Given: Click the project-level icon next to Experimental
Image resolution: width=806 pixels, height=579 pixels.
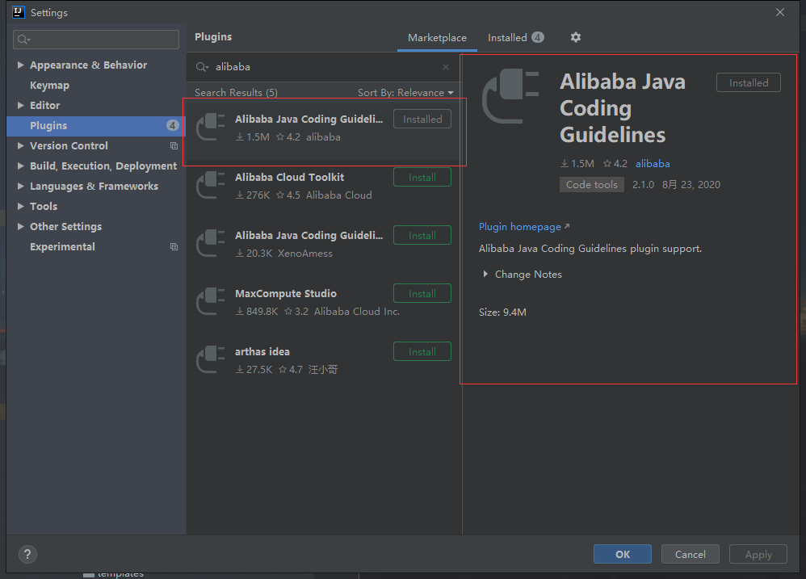Looking at the screenshot, I should (x=174, y=246).
